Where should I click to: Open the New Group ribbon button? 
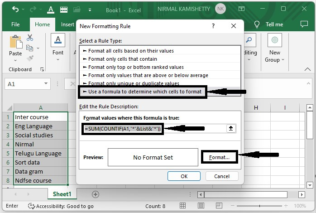pyautogui.click(x=274, y=49)
